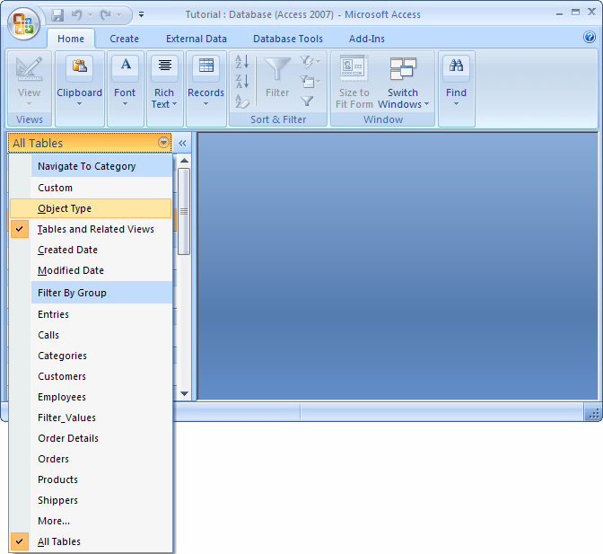Toggle the All Tables filter option

click(x=91, y=542)
